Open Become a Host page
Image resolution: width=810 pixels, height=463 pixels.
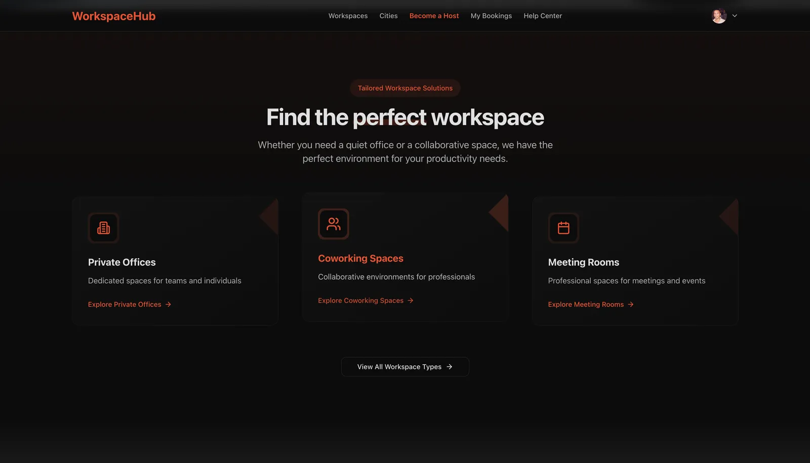pyautogui.click(x=434, y=16)
